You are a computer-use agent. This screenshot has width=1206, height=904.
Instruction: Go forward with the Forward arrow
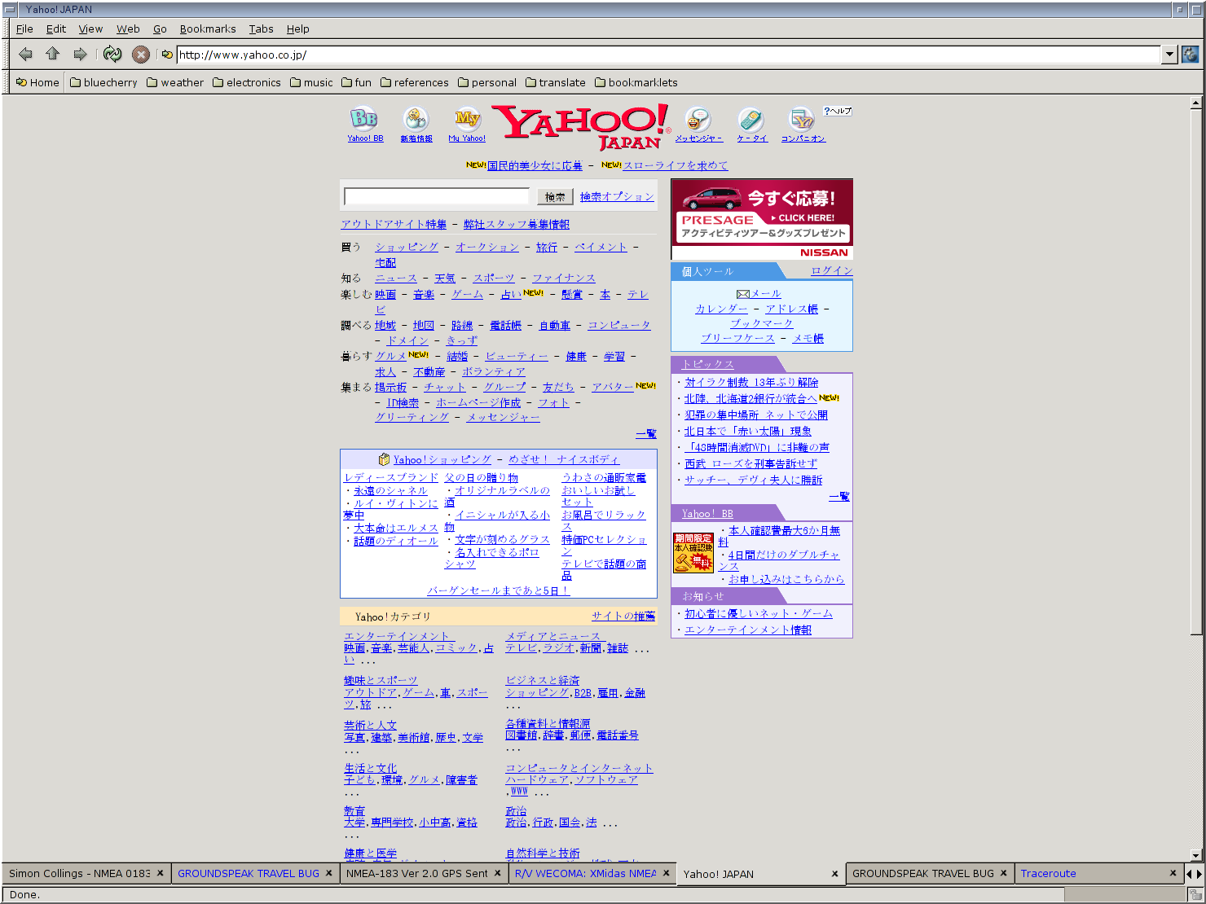pos(80,55)
